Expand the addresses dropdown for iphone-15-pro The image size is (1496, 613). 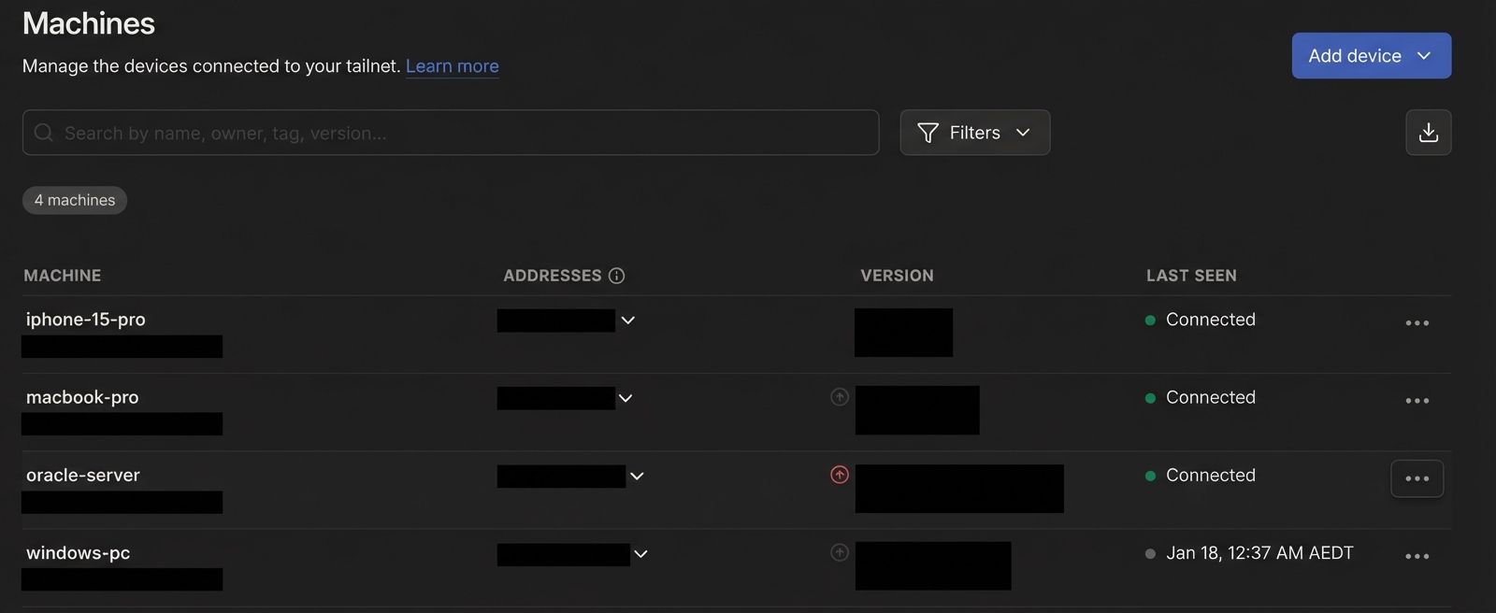click(x=628, y=321)
